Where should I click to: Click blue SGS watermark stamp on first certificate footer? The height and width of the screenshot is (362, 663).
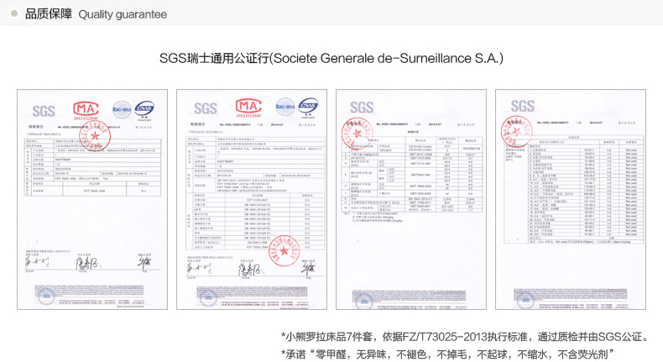coord(46,296)
